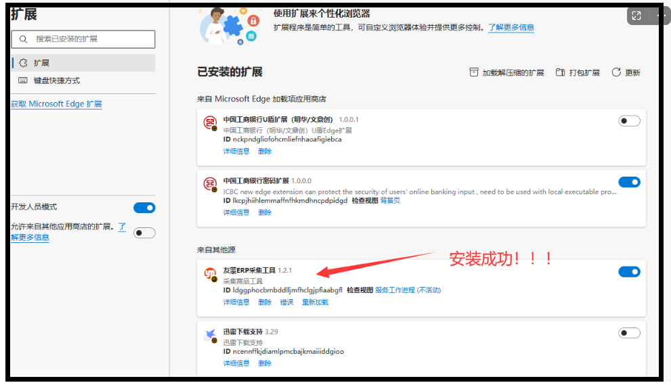Screen dimensions: 671x385
Task: Open 键盘快捷方式 in the sidebar
Action: pos(83,81)
